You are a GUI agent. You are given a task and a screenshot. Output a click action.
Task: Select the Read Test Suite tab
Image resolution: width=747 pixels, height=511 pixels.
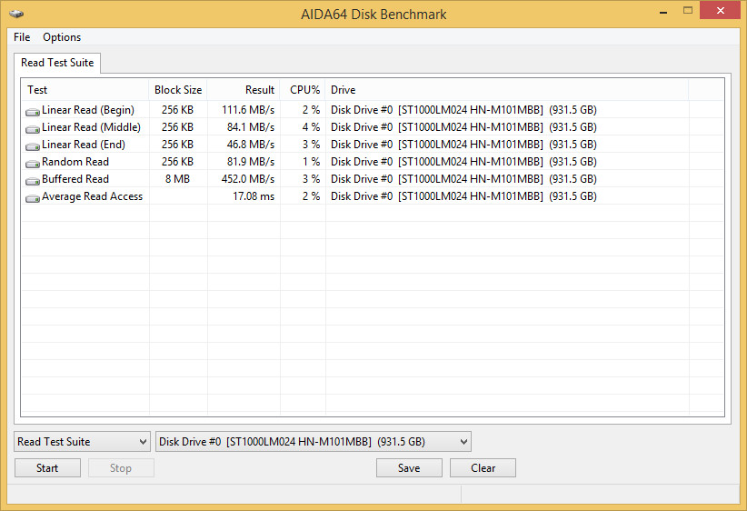(57, 63)
